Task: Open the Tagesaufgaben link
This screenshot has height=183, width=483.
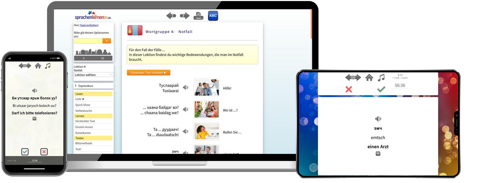Action: pos(89,25)
